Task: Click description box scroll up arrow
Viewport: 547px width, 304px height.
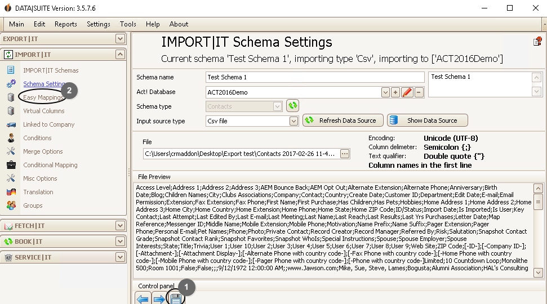Action: pyautogui.click(x=536, y=77)
